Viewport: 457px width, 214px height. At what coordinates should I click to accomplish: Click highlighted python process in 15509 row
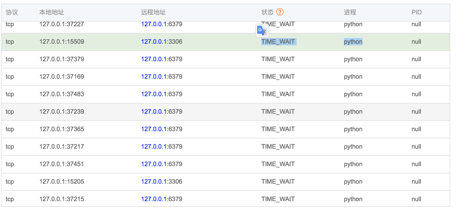tap(353, 42)
